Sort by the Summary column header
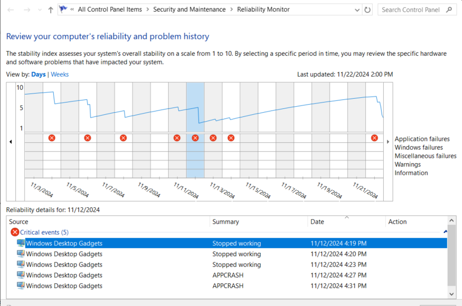Viewport: 462px width, 306px height. [x=259, y=222]
